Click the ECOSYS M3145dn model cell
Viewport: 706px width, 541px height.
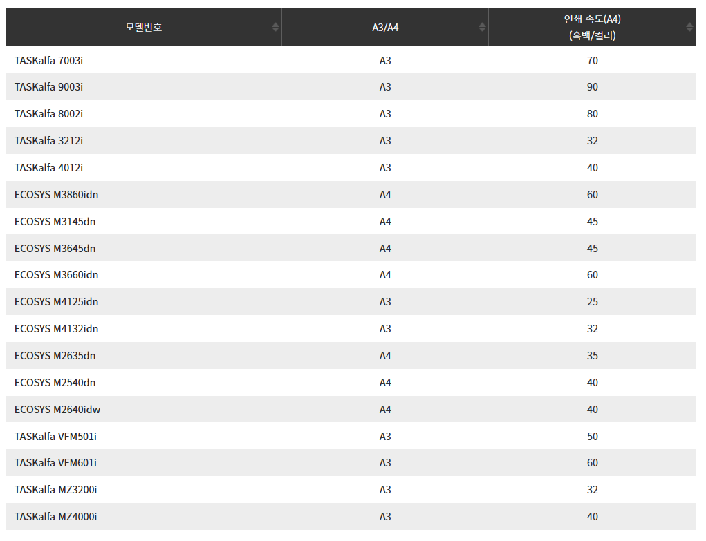55,222
